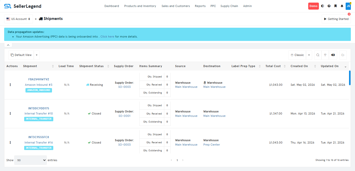355x171 pixels.
Task: Click the orange folder export icon
Action: click(343, 55)
